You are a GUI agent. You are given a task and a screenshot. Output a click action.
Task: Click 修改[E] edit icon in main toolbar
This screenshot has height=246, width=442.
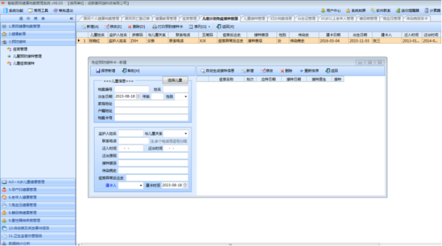(x=106, y=27)
